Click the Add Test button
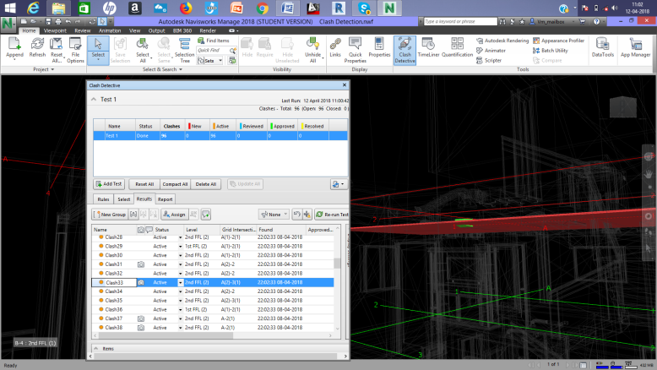This screenshot has width=657, height=370. (111, 184)
